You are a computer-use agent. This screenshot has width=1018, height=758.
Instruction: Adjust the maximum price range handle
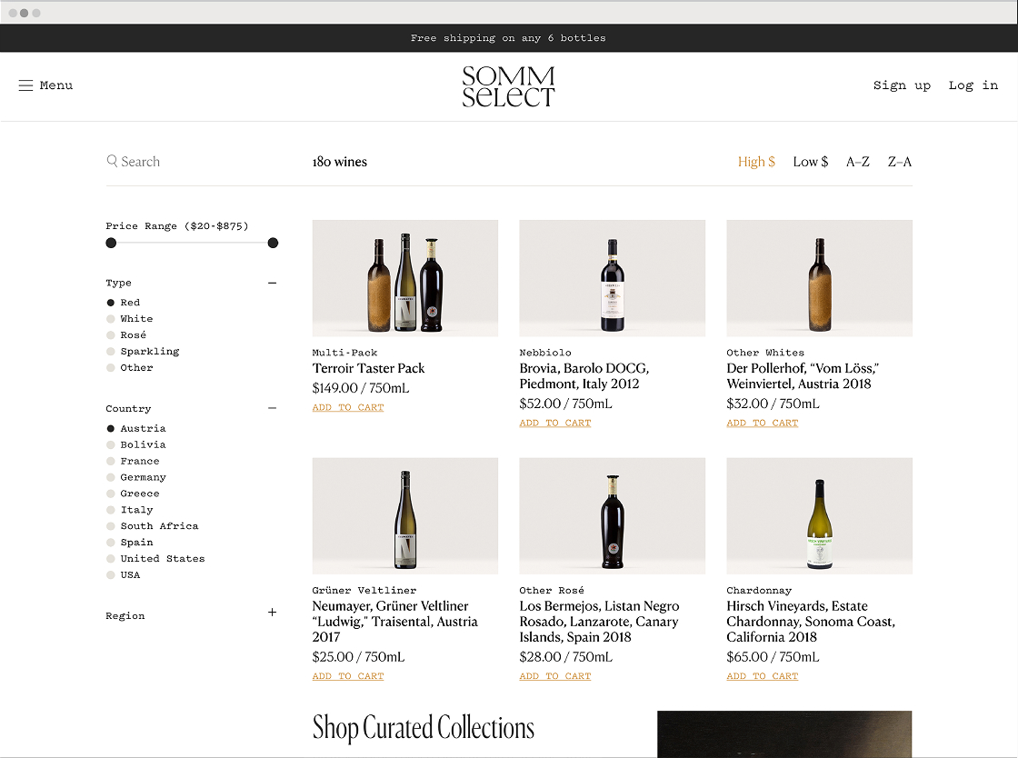coord(273,243)
